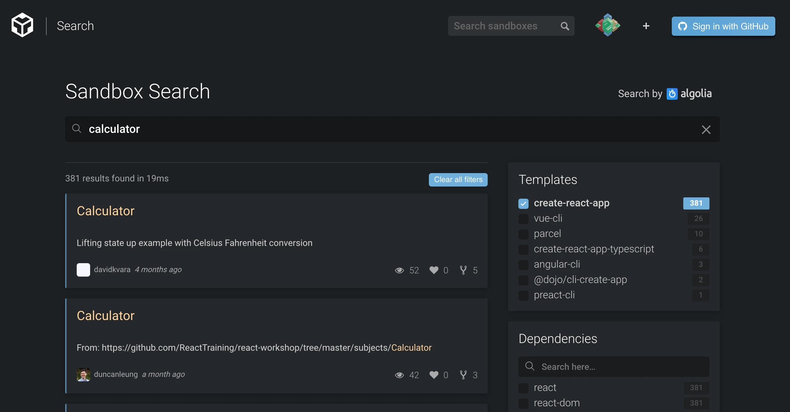Check the preact-cli template filter
The height and width of the screenshot is (412, 790).
(523, 295)
